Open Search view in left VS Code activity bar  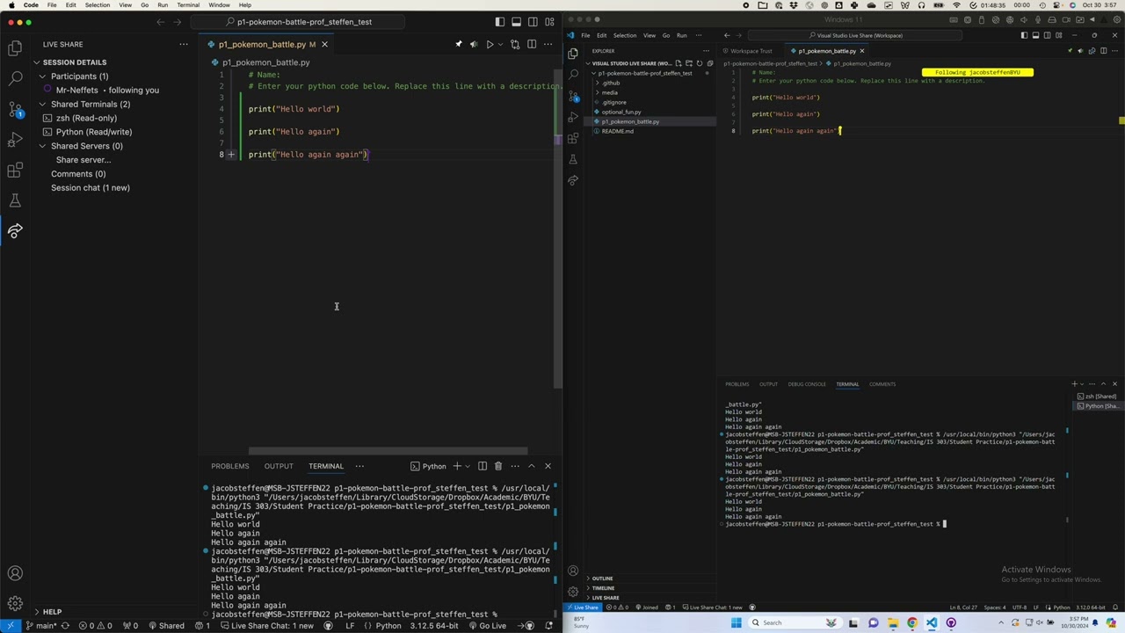(15, 79)
